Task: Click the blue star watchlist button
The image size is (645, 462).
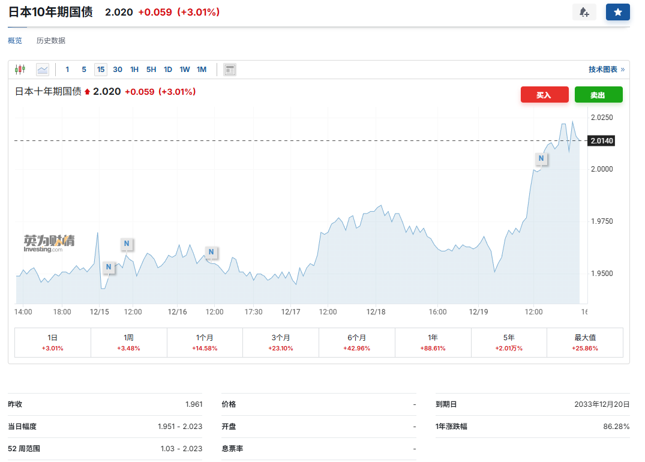Action: coord(617,12)
